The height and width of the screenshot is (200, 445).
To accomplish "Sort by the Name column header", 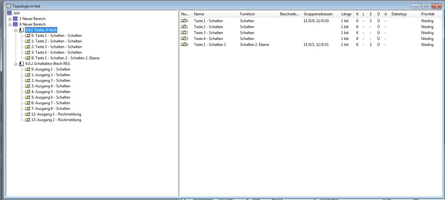I will click(215, 14).
